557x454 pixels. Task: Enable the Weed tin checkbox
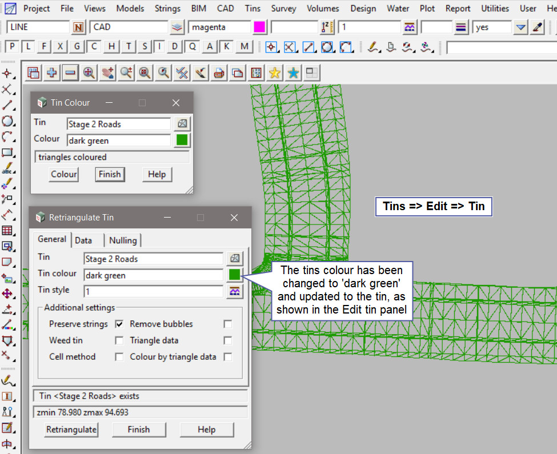[x=119, y=340]
